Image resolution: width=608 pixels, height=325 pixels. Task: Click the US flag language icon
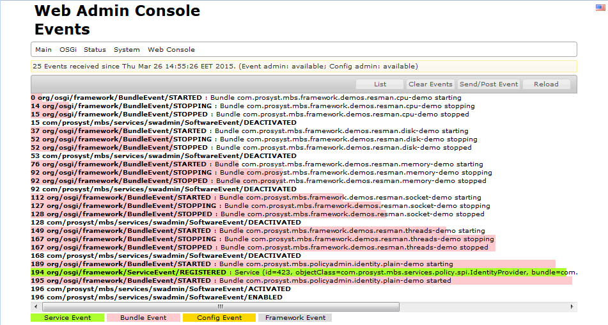(600, 7)
